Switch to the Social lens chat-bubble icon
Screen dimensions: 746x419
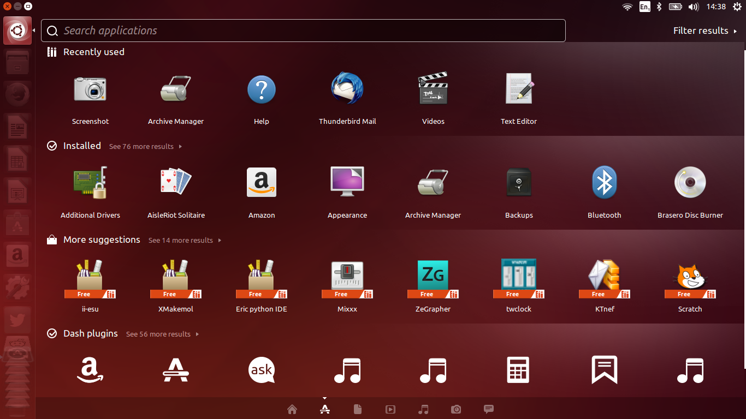click(x=489, y=409)
